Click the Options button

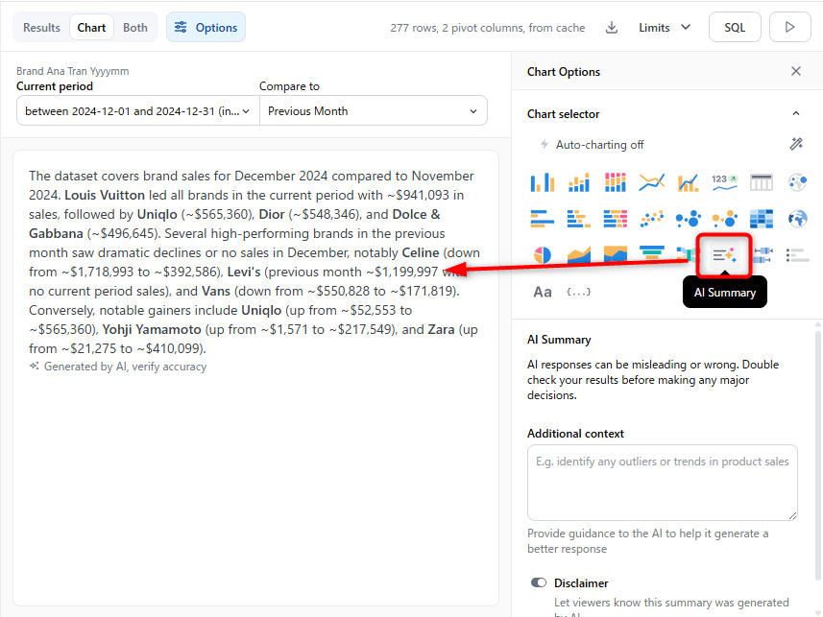click(206, 27)
